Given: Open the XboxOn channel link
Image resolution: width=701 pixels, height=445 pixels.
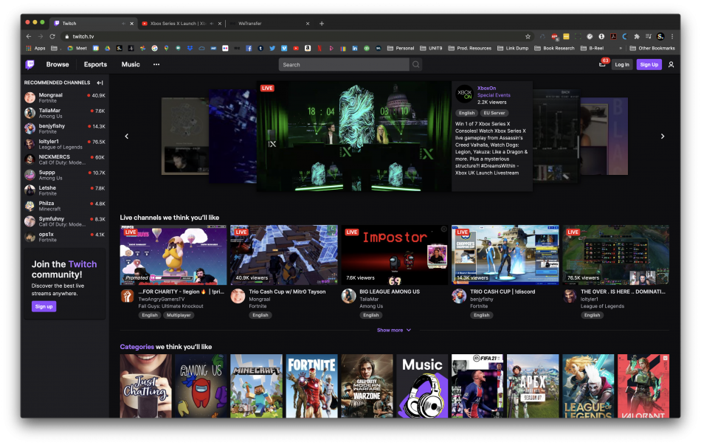Looking at the screenshot, I should 486,88.
